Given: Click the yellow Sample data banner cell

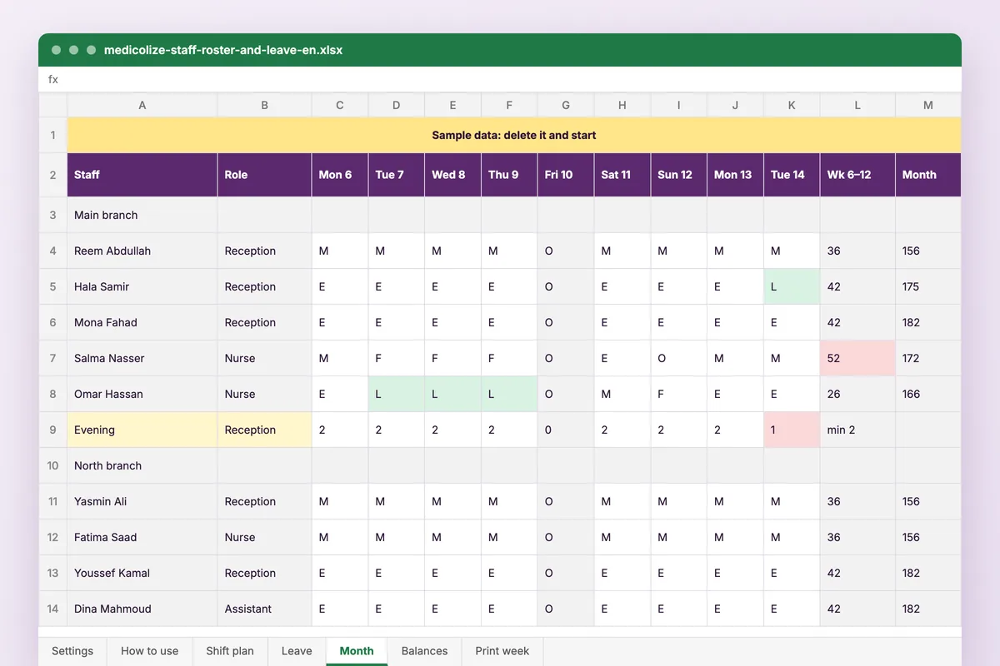Looking at the screenshot, I should 514,135.
